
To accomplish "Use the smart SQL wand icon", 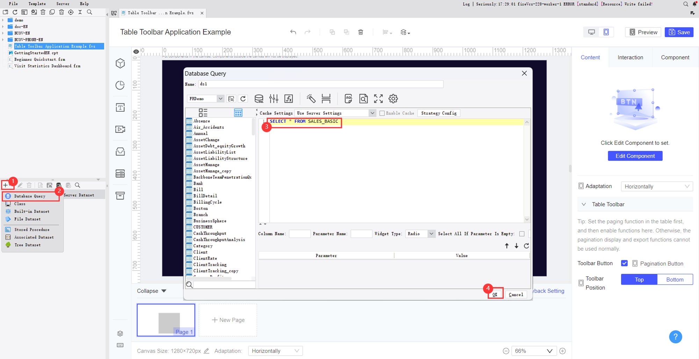I will (311, 98).
